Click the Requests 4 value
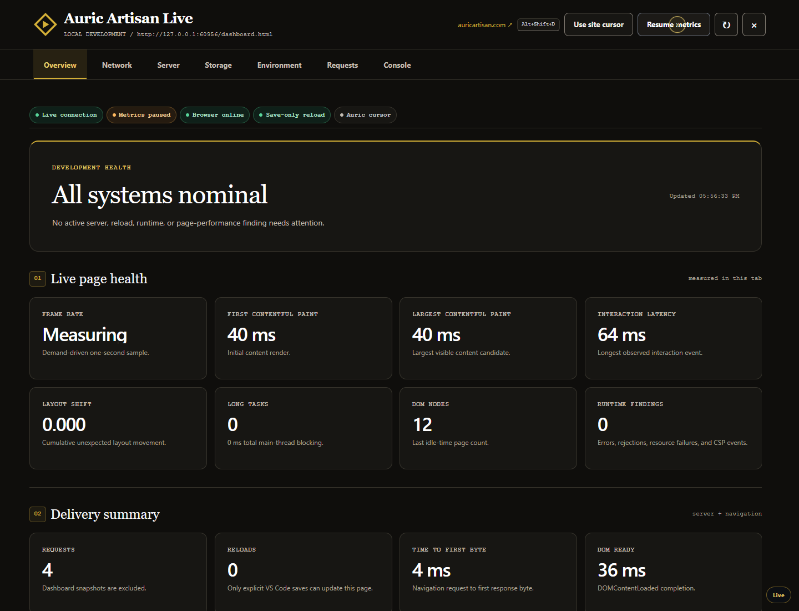 (47, 570)
